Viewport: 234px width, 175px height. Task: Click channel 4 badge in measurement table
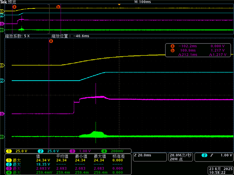point(9,172)
